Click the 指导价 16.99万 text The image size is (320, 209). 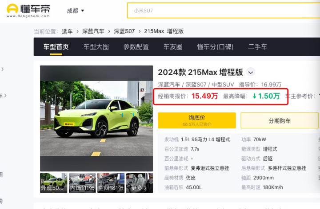tap(260, 85)
